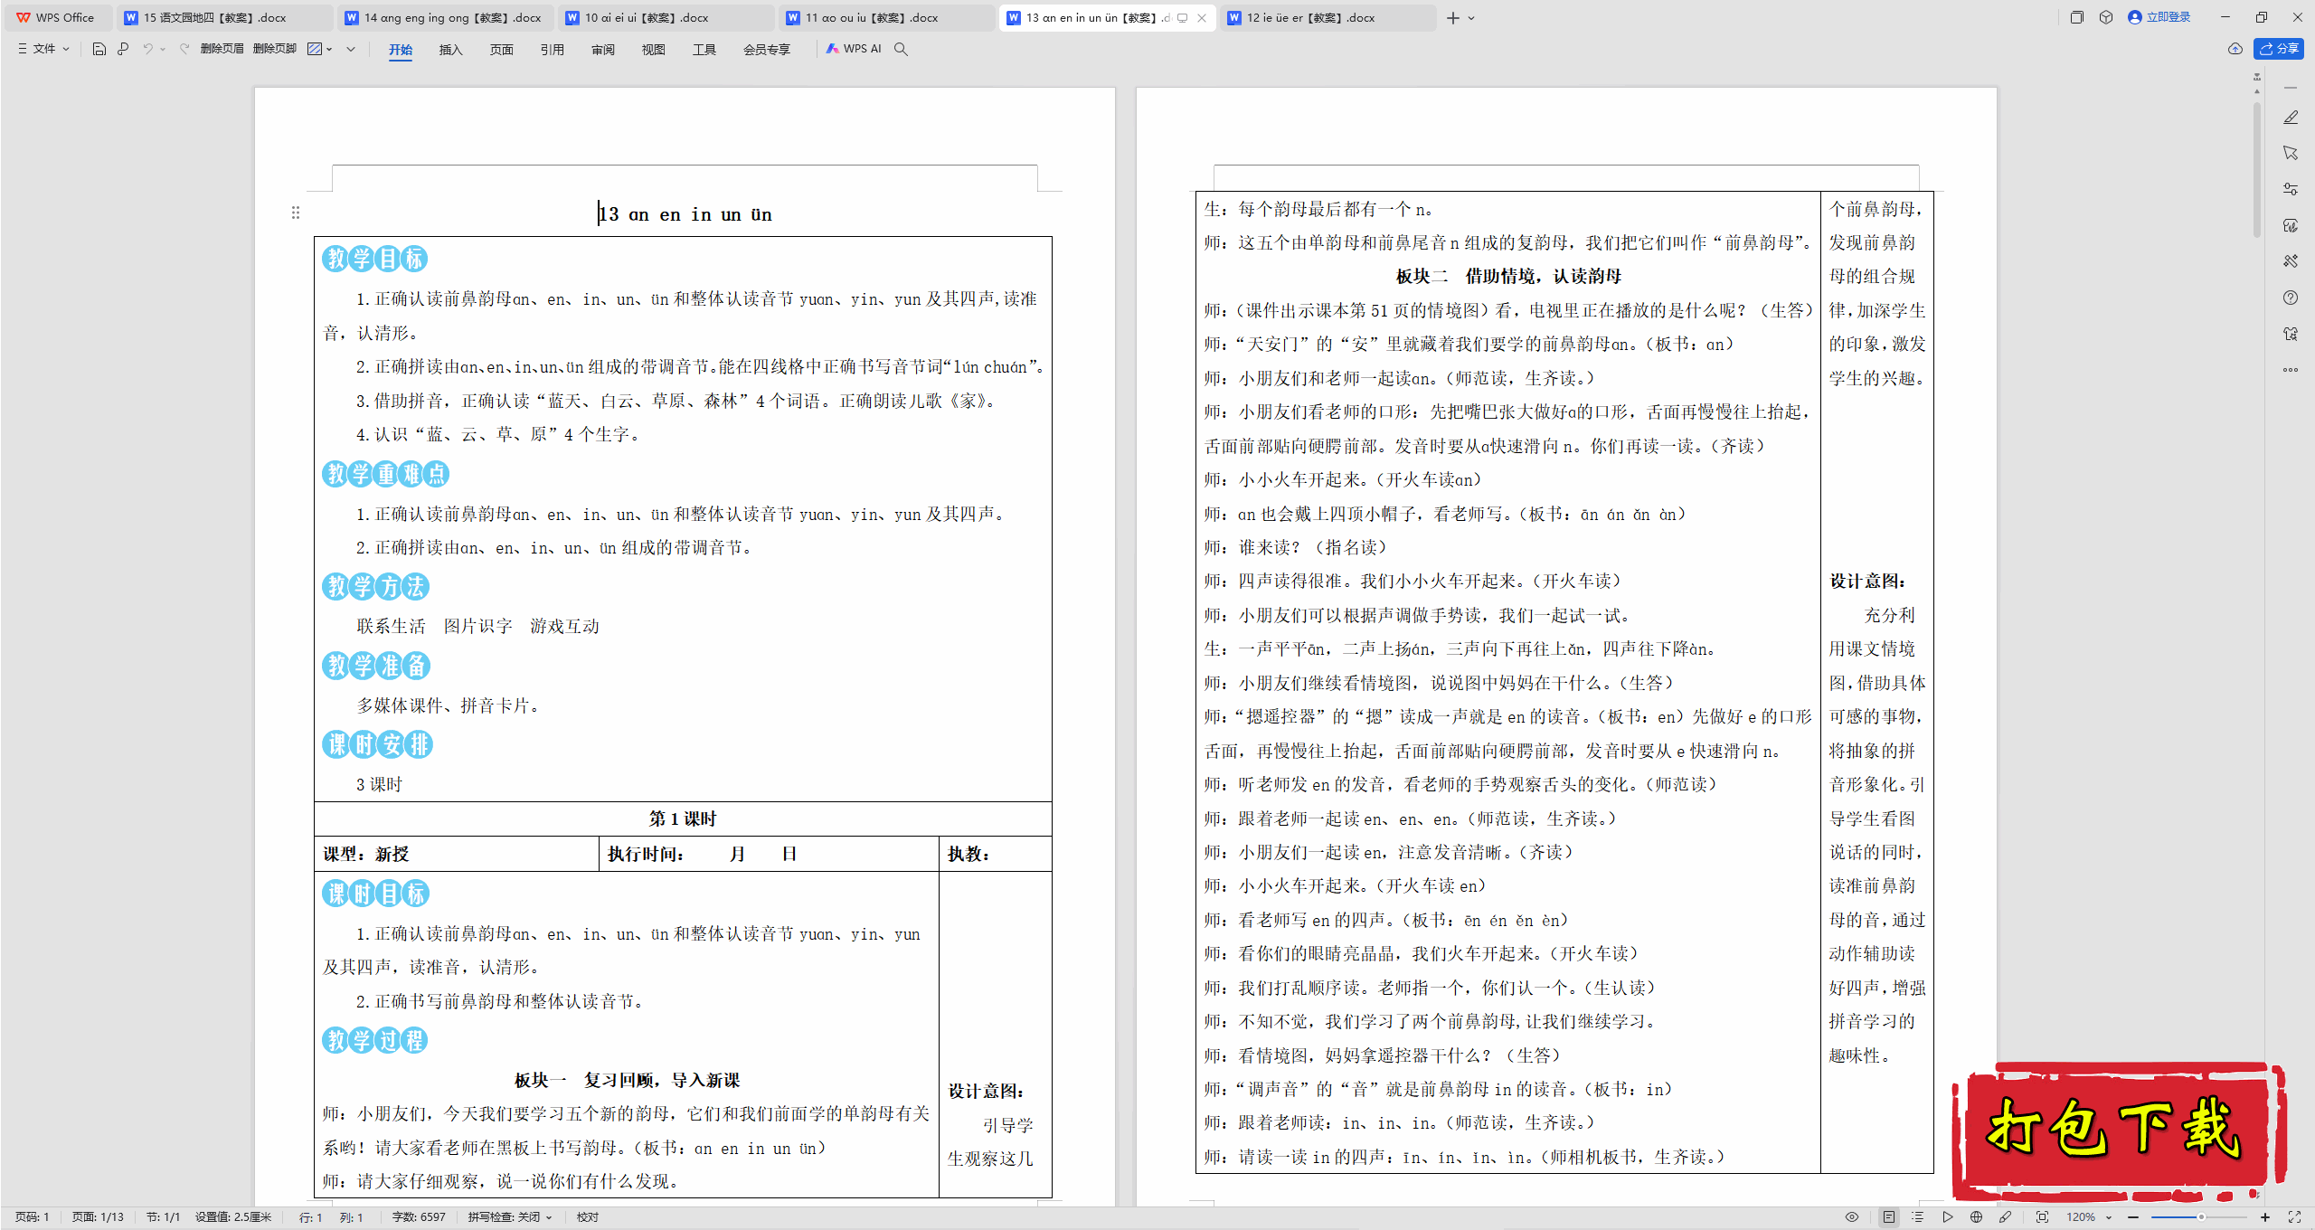Click the 删除页眉 button
2315x1230 pixels.
pos(222,49)
